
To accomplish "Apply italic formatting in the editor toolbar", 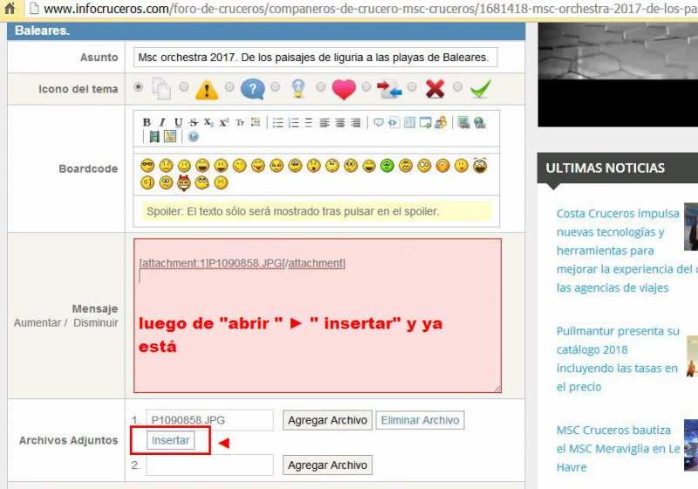I will click(x=162, y=122).
